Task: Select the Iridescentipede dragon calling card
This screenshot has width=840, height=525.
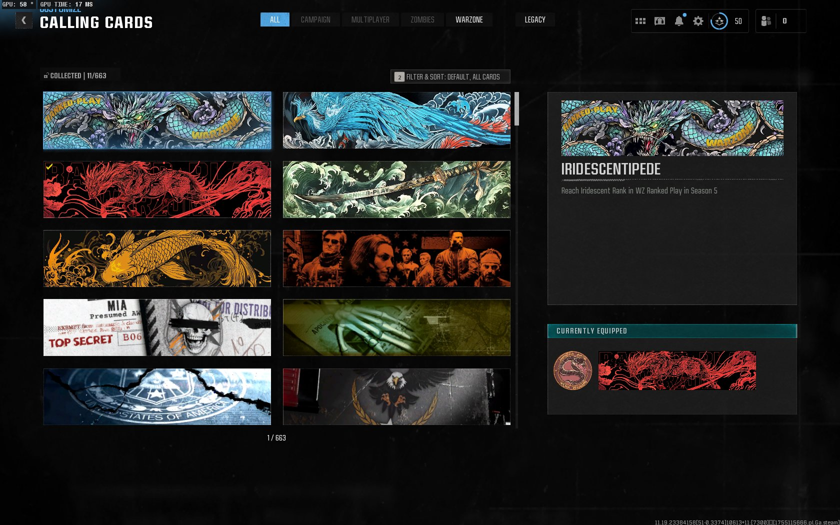Action: (x=157, y=120)
